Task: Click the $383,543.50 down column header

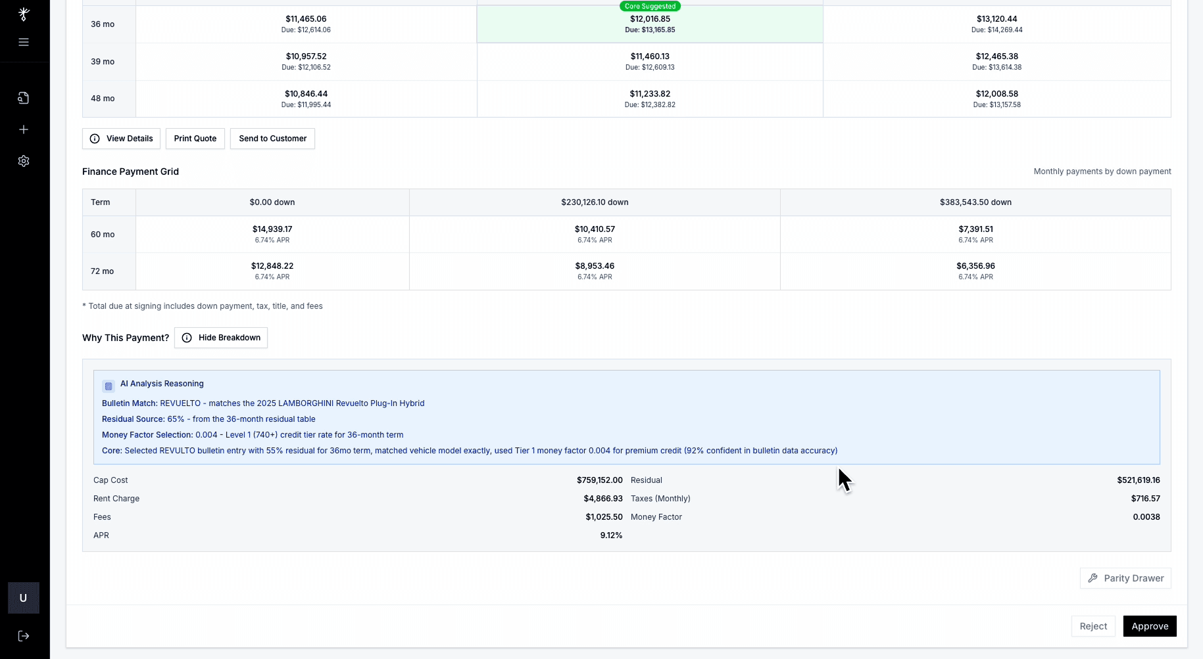Action: tap(975, 202)
